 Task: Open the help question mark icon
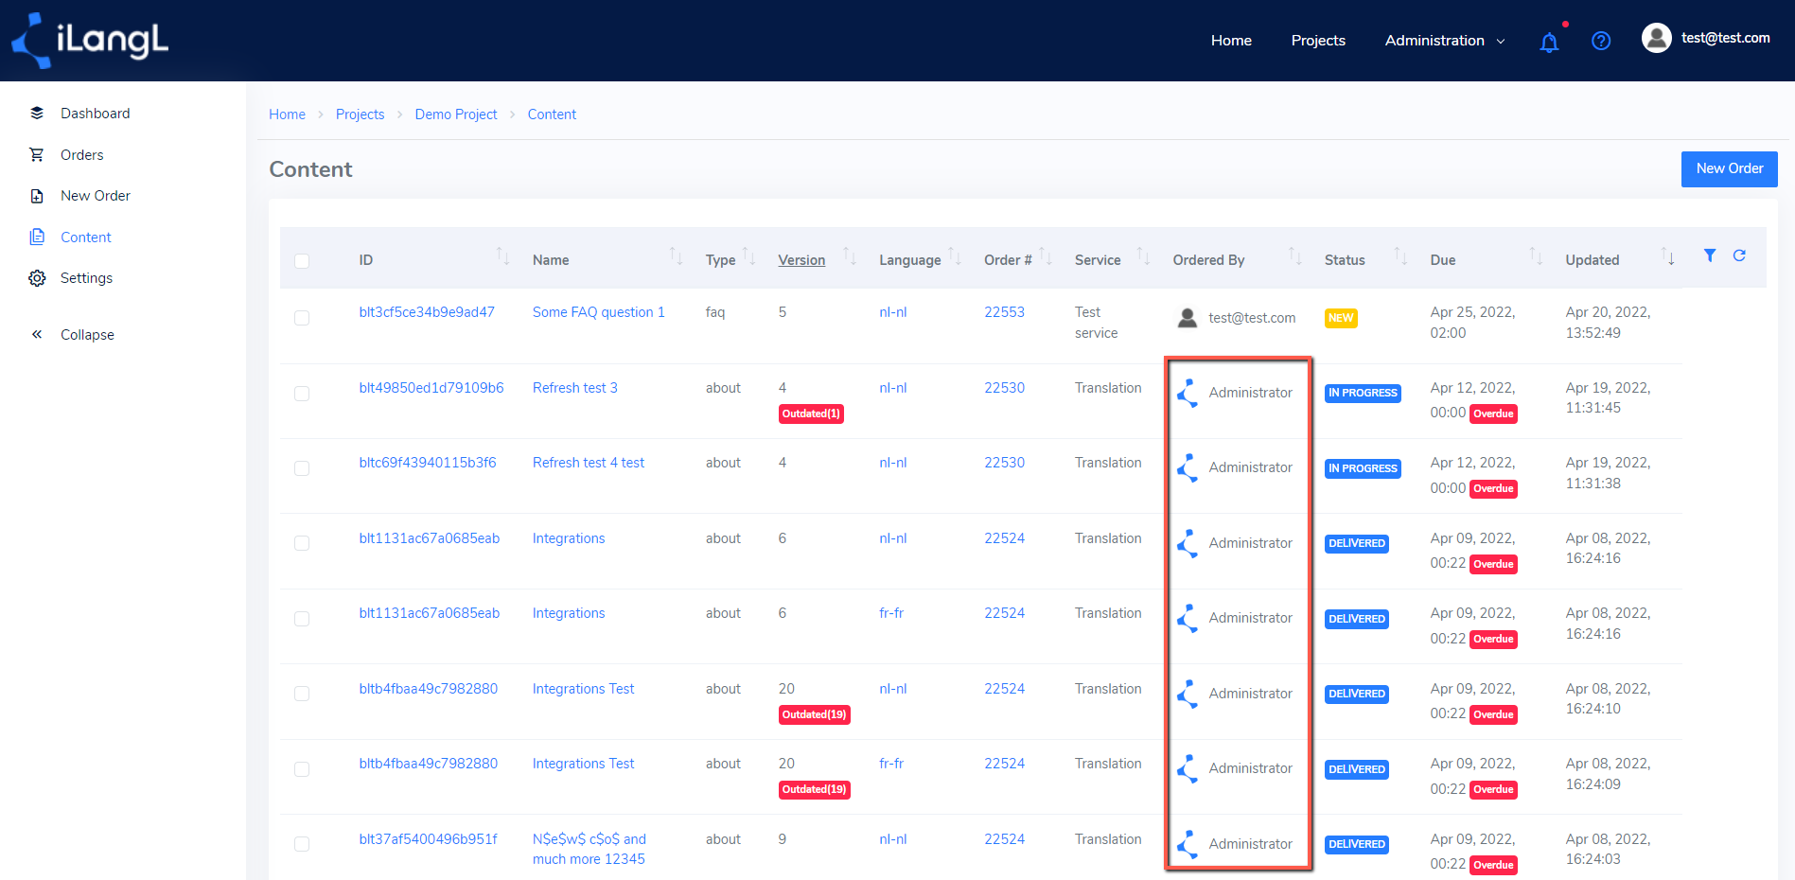coord(1601,41)
